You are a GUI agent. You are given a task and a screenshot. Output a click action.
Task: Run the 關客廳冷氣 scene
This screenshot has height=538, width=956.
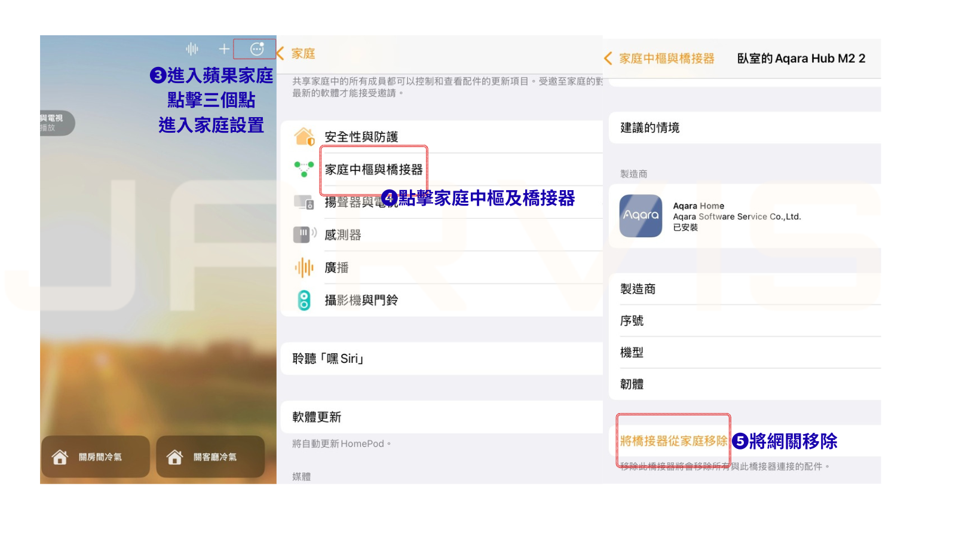(x=210, y=457)
